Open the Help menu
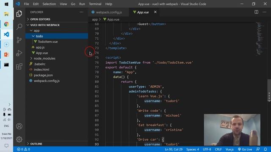The width and height of the screenshot is (271, 152). (x=109, y=4)
